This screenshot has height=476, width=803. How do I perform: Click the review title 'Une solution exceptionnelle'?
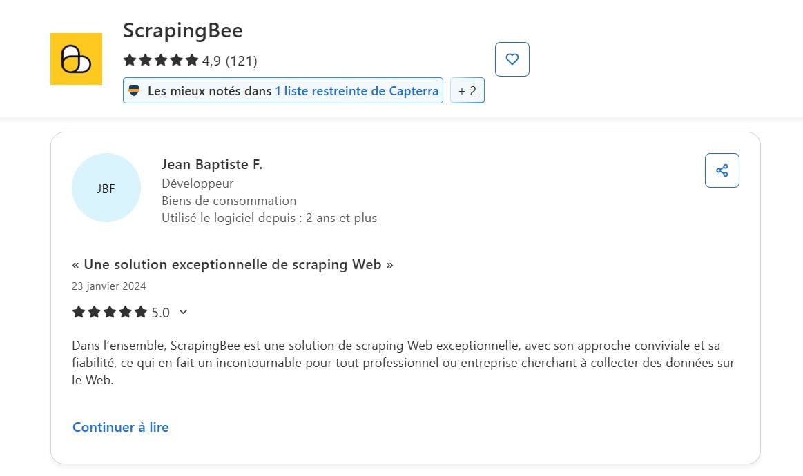tap(233, 264)
